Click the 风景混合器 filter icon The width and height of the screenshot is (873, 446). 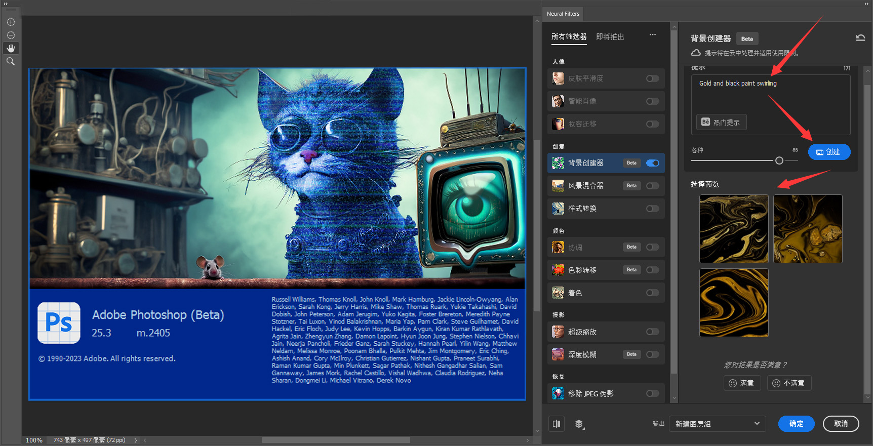[x=558, y=186]
